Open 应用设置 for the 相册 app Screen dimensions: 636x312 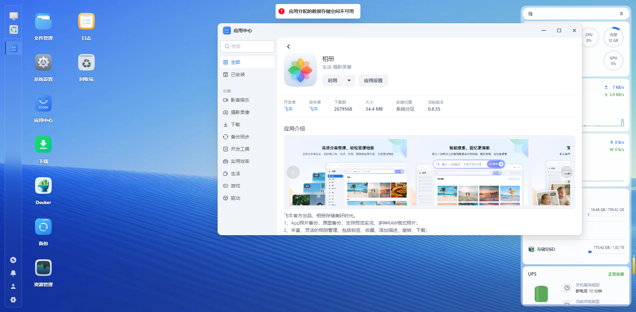pyautogui.click(x=373, y=80)
